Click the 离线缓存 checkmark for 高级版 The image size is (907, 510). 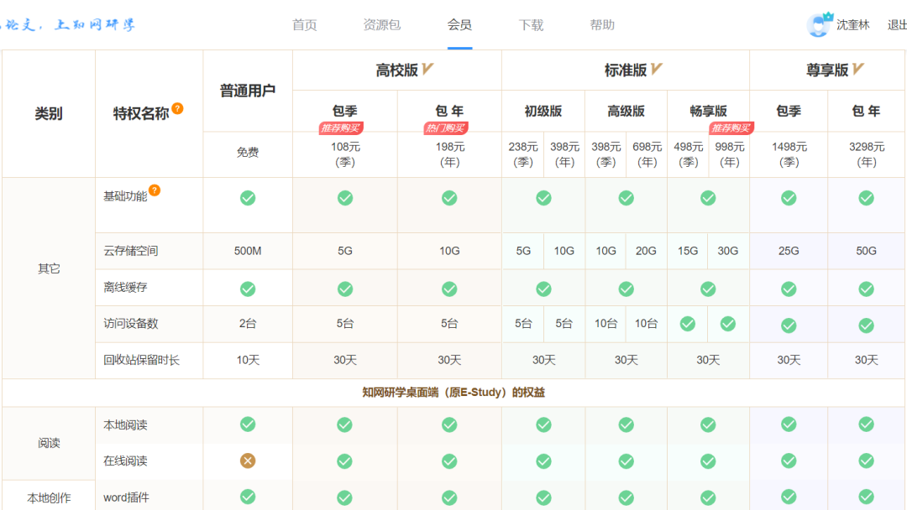tap(626, 289)
